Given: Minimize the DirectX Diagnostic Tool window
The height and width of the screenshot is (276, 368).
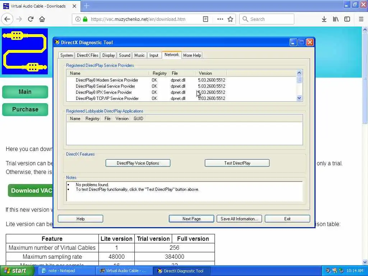Looking at the screenshot, I should (293, 42).
